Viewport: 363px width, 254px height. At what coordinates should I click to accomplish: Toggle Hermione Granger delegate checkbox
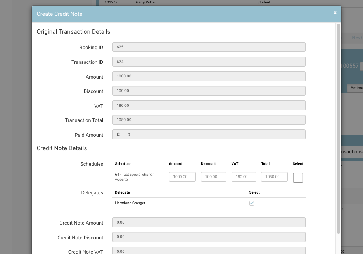252,203
